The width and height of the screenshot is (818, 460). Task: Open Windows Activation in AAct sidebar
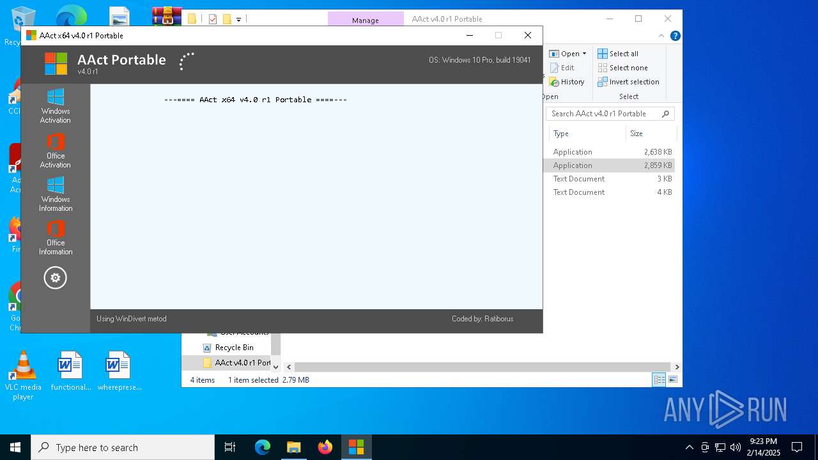(56, 106)
